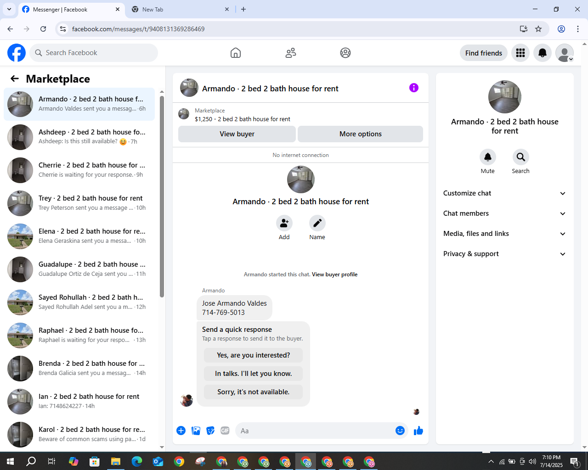Expand Customize chat section
The image size is (588, 470).
pos(505,193)
